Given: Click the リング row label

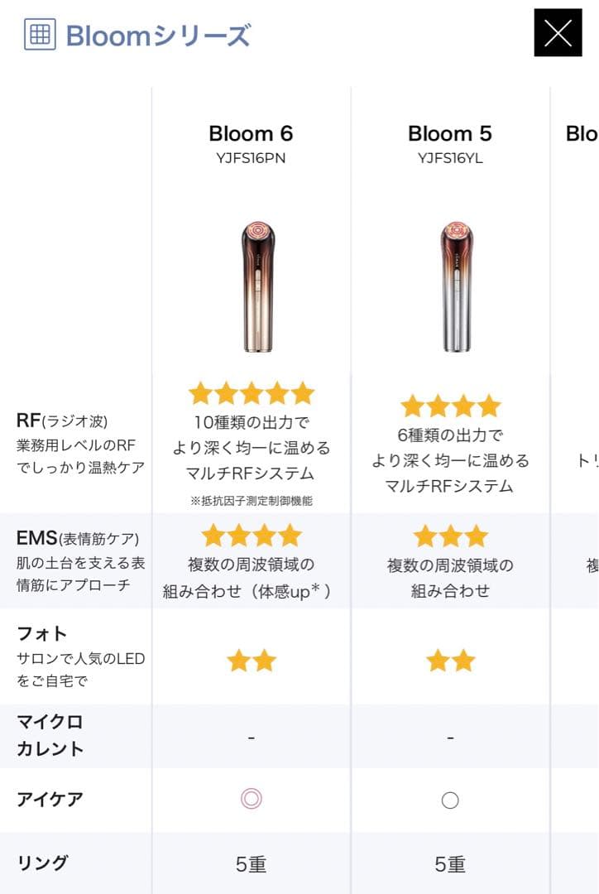Looking at the screenshot, I should (42, 863).
